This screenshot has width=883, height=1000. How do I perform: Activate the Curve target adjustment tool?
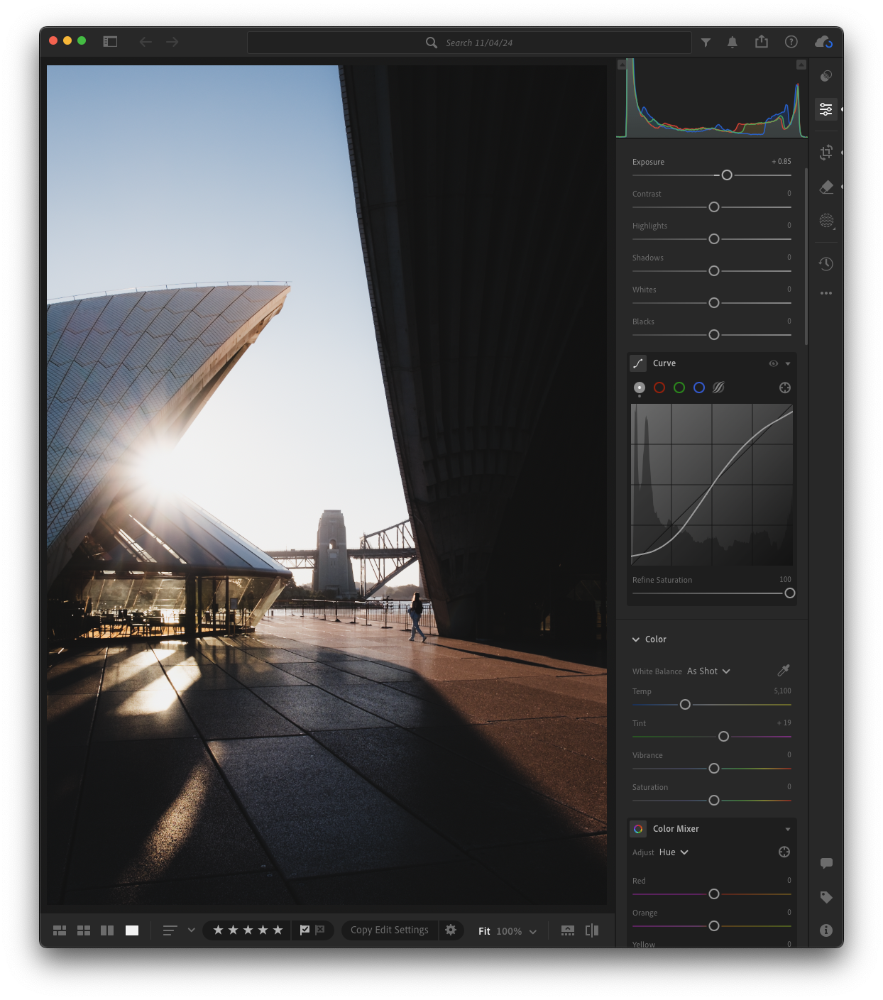pos(785,388)
